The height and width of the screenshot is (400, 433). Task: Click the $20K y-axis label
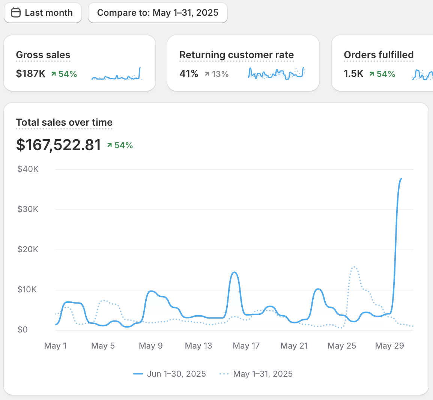pos(28,250)
